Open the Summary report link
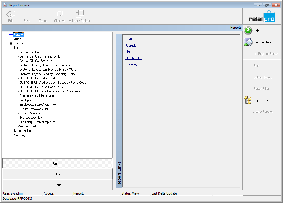The height and width of the screenshot is (203, 283). click(131, 64)
